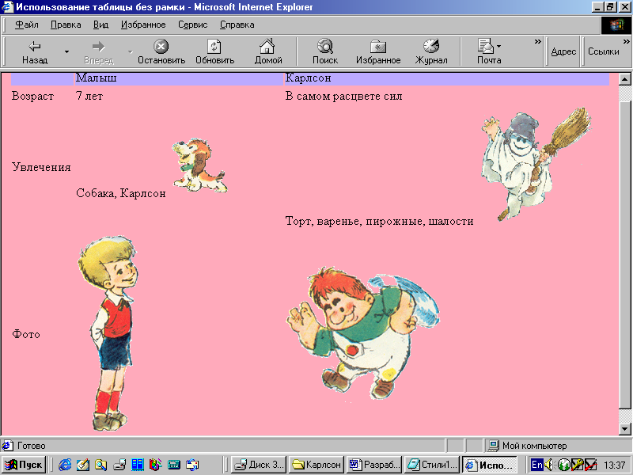Image resolution: width=633 pixels, height=475 pixels.
Task: Open the Вперед history dropdown arrow
Action: (130, 51)
